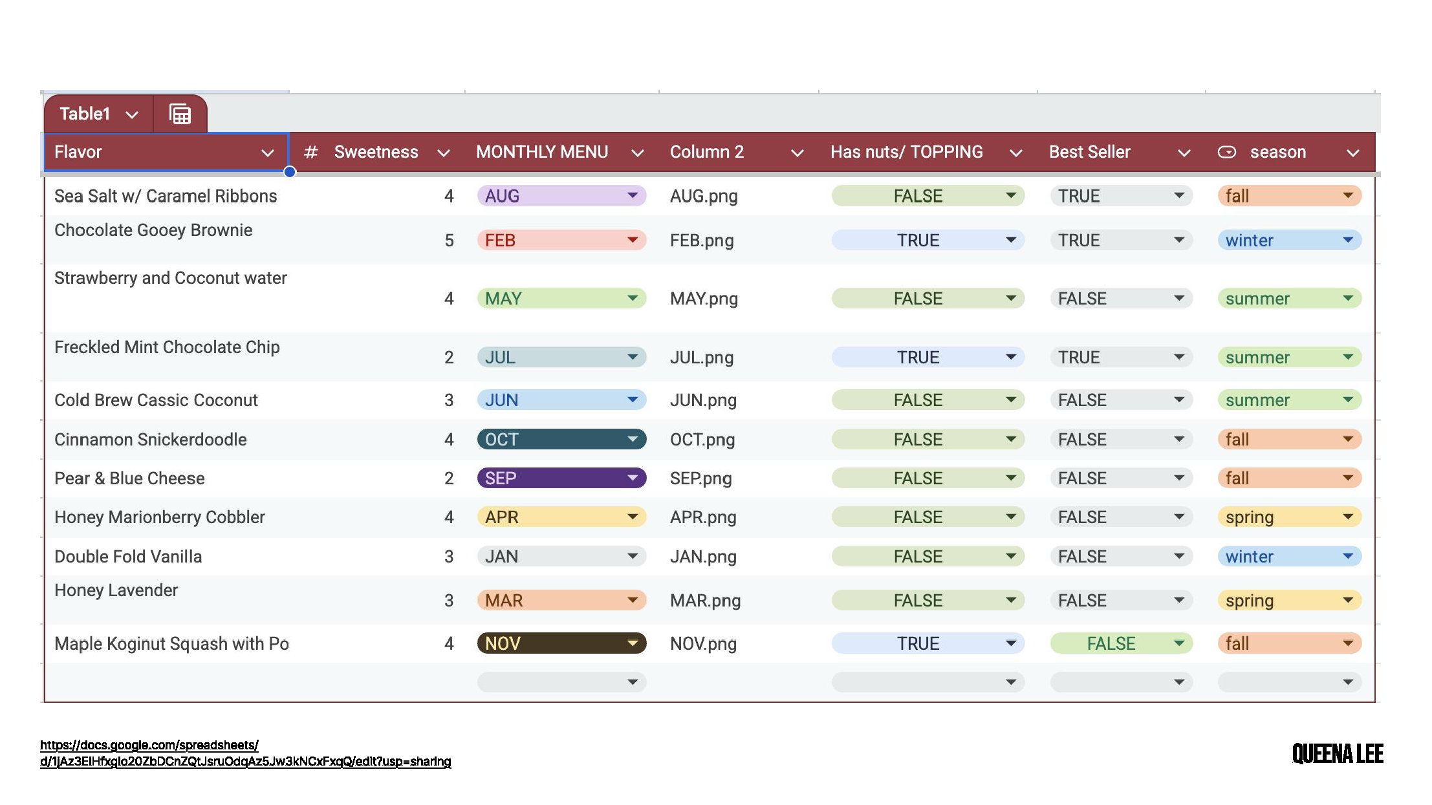Screen dimensions: 1432x805
Task: Click the number type icon beside Sweetness
Action: click(310, 152)
